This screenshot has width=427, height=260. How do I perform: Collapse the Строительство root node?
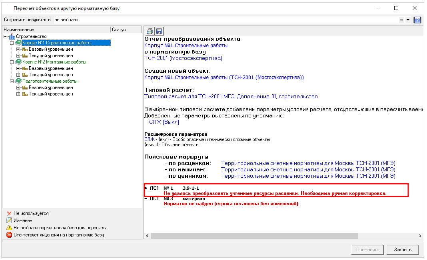coord(6,37)
